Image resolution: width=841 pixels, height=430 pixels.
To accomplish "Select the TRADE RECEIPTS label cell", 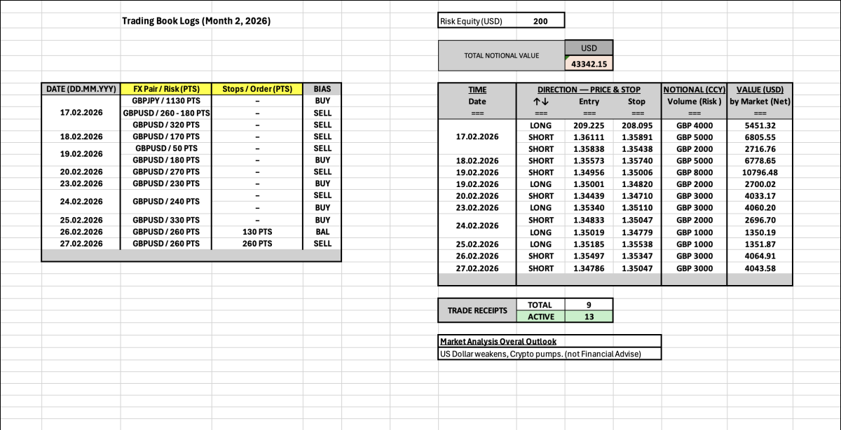I will click(x=477, y=310).
